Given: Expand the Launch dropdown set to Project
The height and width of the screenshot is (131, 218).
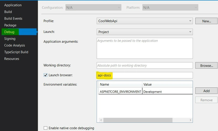Looking at the screenshot, I should point(145,32).
